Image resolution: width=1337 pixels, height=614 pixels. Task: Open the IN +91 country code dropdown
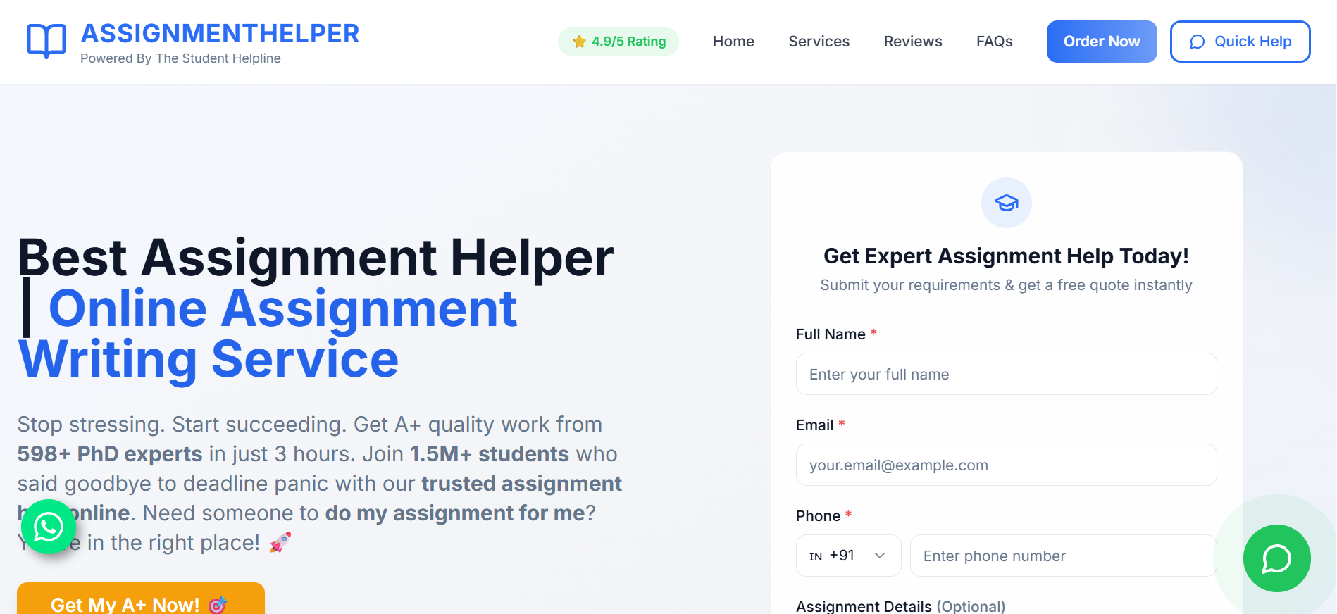(849, 556)
